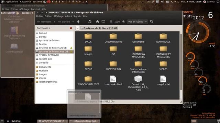Open the Système menu in top panel
The width and height of the screenshot is (220, 123).
coord(37,2)
